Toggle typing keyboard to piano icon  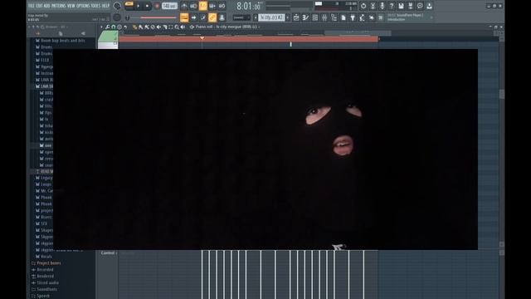(184, 17)
